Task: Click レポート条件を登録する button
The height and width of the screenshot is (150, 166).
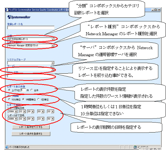Action: [x=31, y=134]
